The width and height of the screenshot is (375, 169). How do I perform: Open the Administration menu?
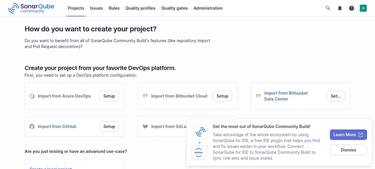pyautogui.click(x=208, y=8)
